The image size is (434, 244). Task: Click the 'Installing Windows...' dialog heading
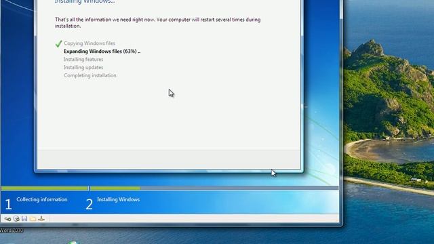coord(85,2)
